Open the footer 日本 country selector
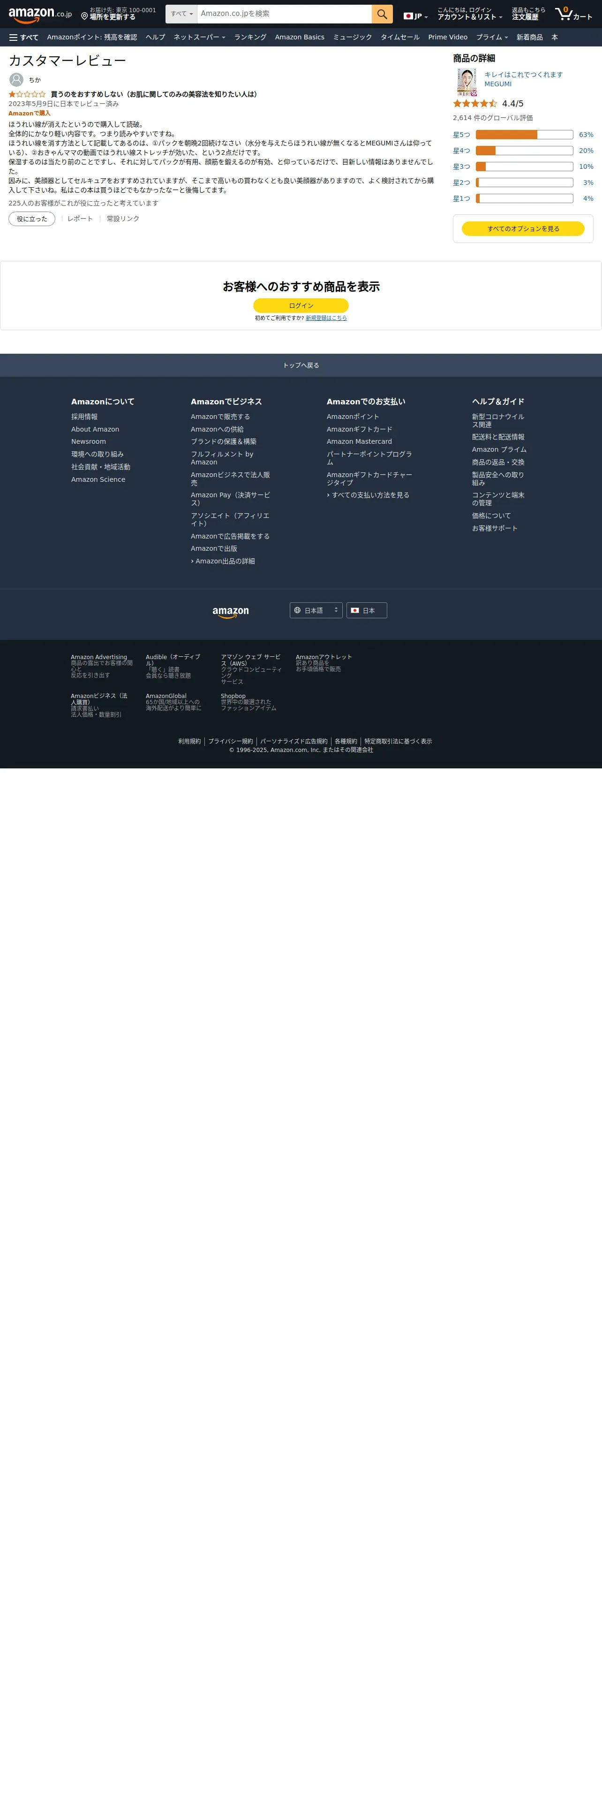 [367, 610]
